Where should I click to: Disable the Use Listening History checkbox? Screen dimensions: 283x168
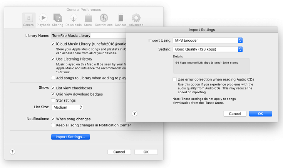point(53,59)
